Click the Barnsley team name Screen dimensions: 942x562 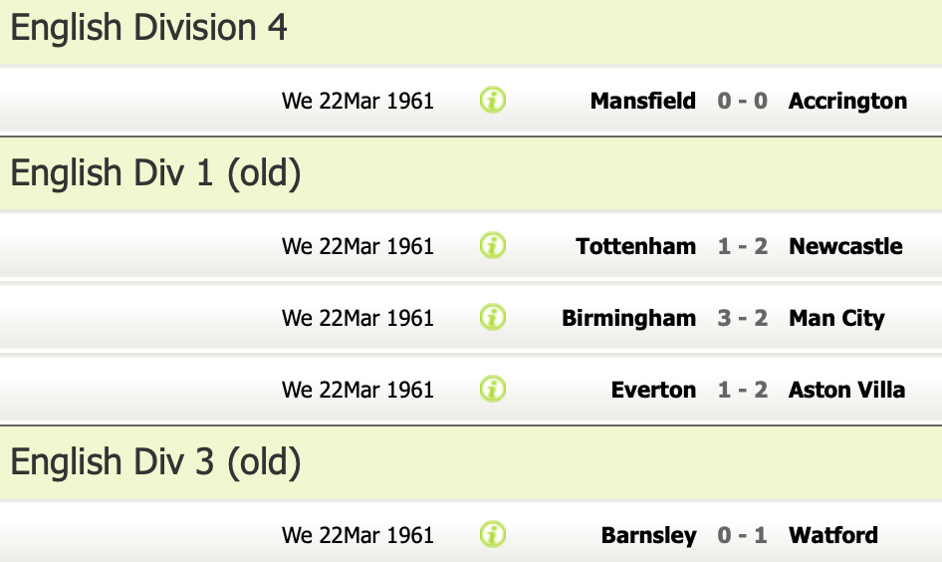pyautogui.click(x=648, y=535)
